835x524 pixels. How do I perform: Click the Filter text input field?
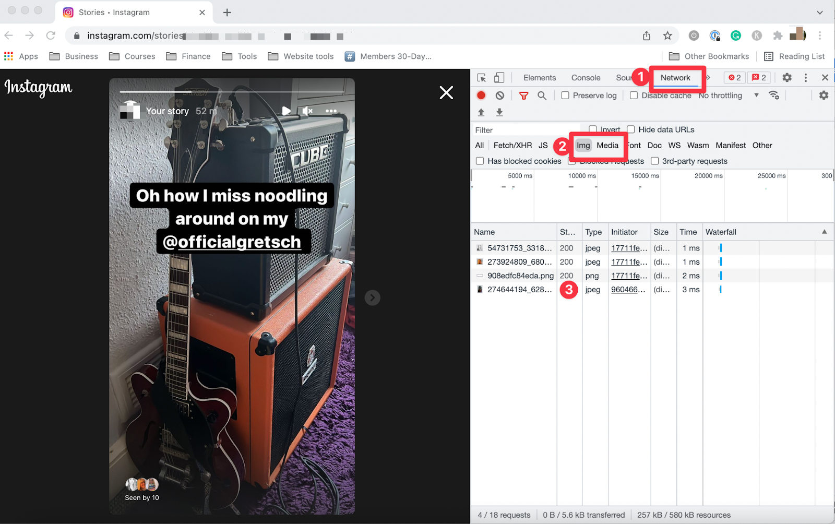click(x=527, y=130)
